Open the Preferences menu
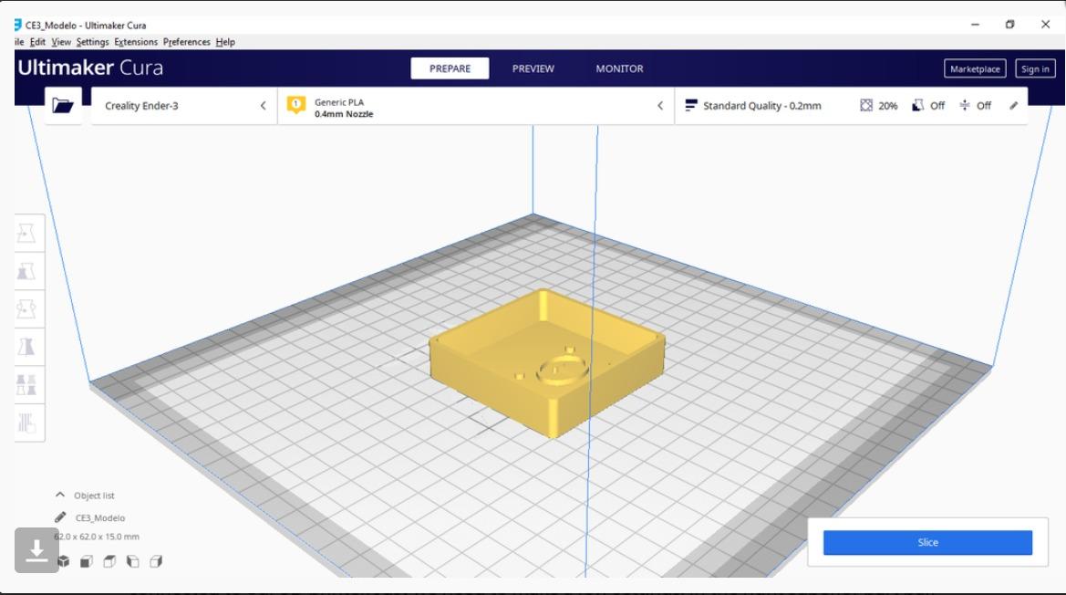Image resolution: width=1066 pixels, height=595 pixels. pyautogui.click(x=187, y=42)
